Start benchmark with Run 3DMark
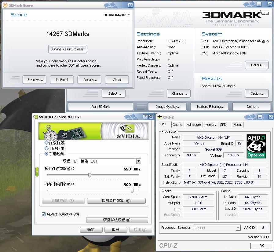The width and height of the screenshot is (274, 252). 101,107
